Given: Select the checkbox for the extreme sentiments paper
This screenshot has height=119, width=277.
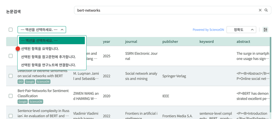Looking at the screenshot, I should click(11, 76).
